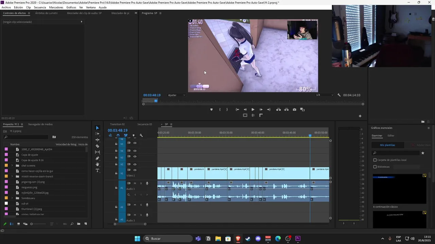Viewport: 435px width, 244px height.
Task: Check Carpeta de plantillas local
Action: 375,160
